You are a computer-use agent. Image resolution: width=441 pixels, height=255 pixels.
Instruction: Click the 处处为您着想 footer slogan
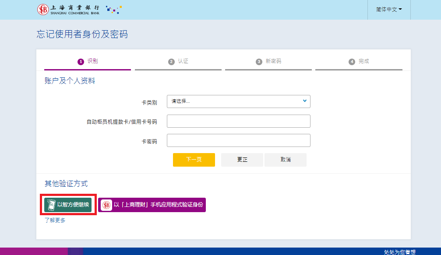click(399, 252)
